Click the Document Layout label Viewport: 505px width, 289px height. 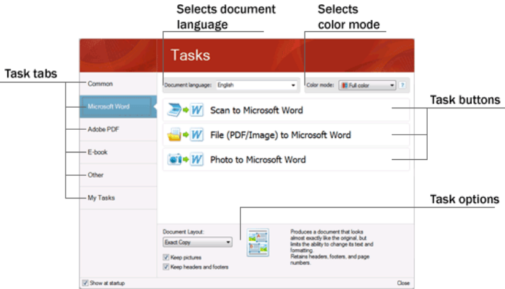pyautogui.click(x=183, y=231)
